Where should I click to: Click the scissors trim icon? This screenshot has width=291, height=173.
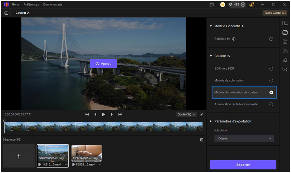click(x=202, y=115)
